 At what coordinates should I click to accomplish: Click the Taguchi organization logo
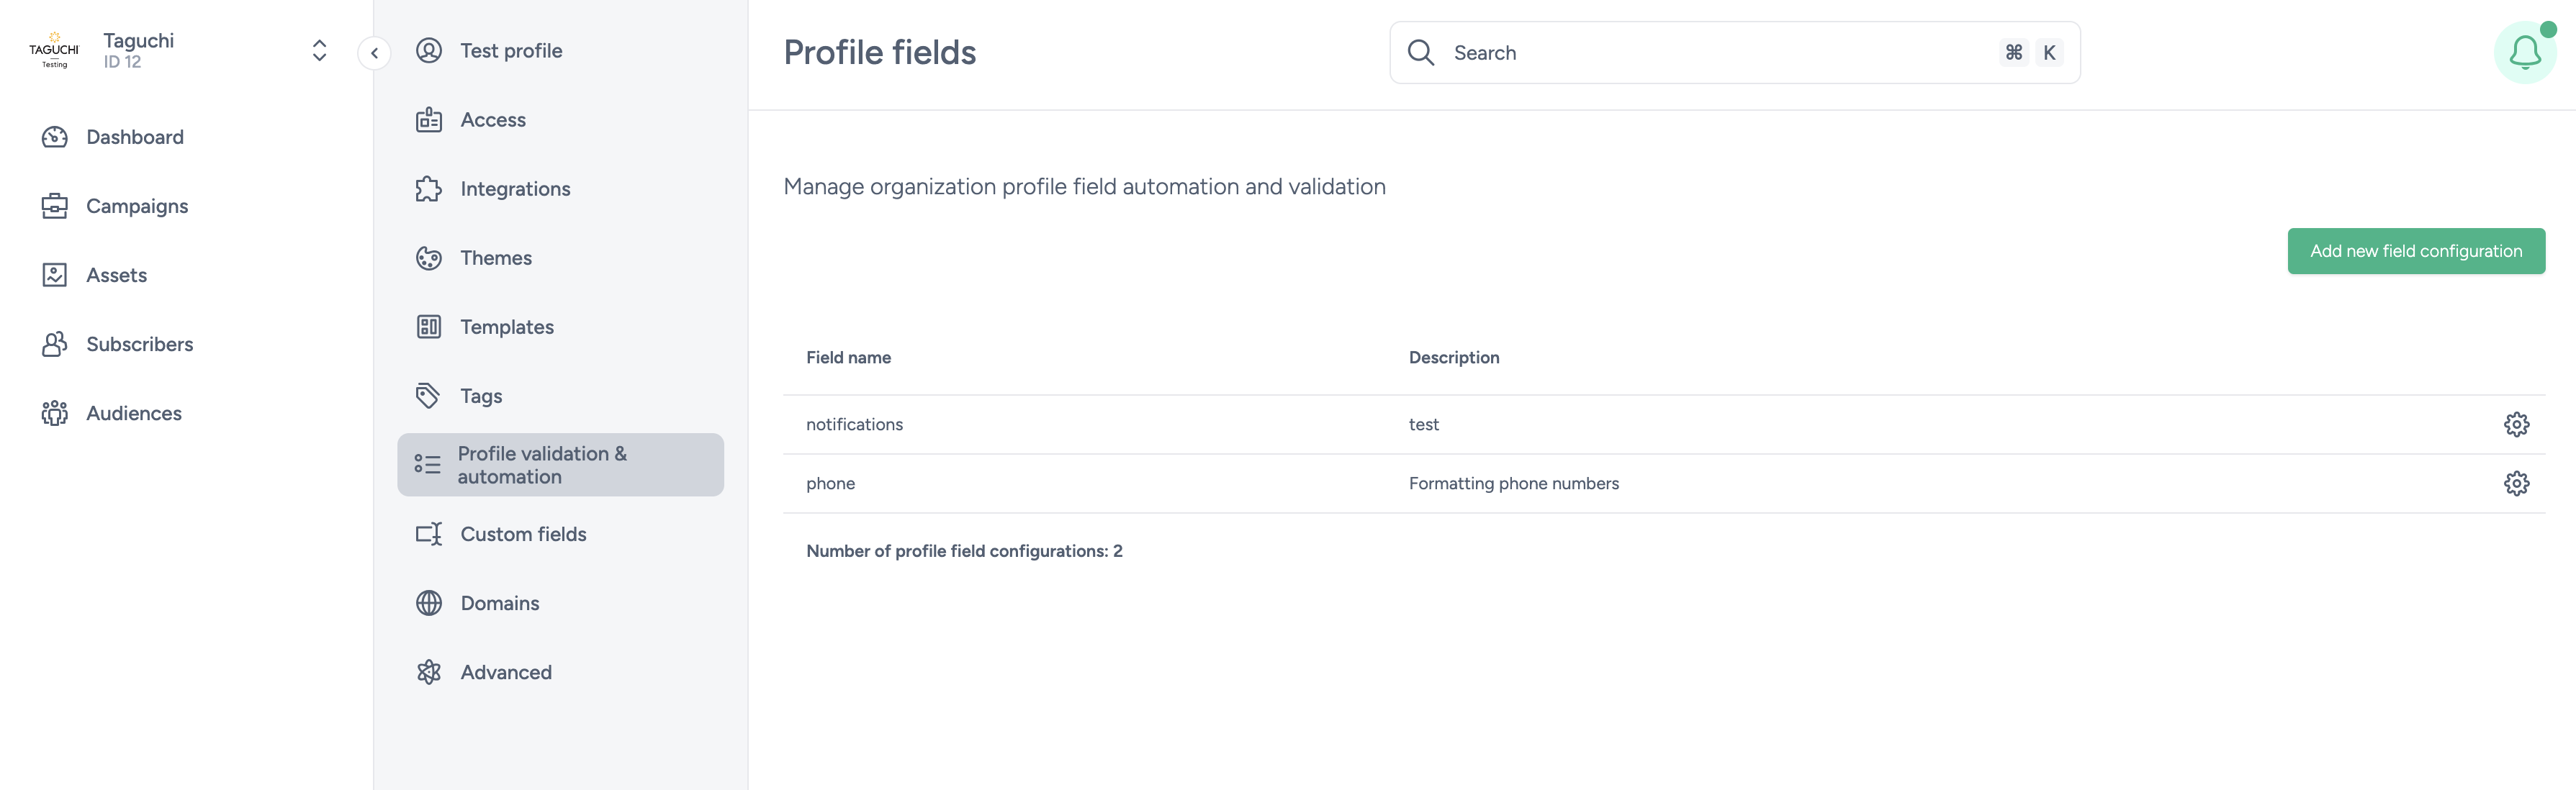(x=54, y=51)
